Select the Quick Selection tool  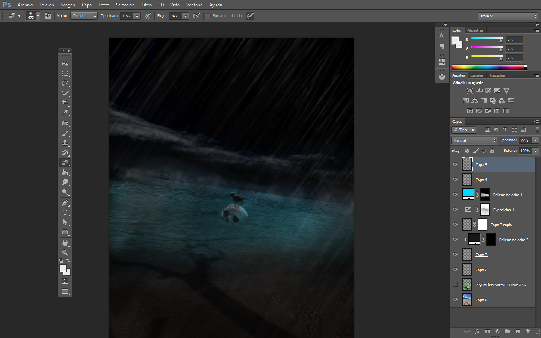[65, 93]
